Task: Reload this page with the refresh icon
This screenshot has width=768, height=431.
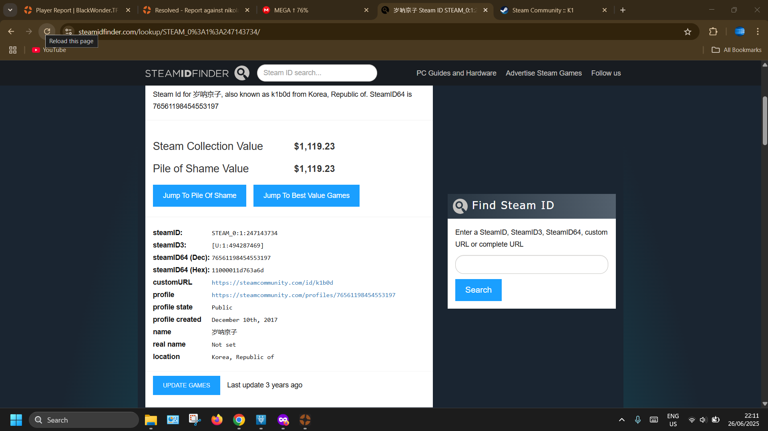Action: (47, 32)
